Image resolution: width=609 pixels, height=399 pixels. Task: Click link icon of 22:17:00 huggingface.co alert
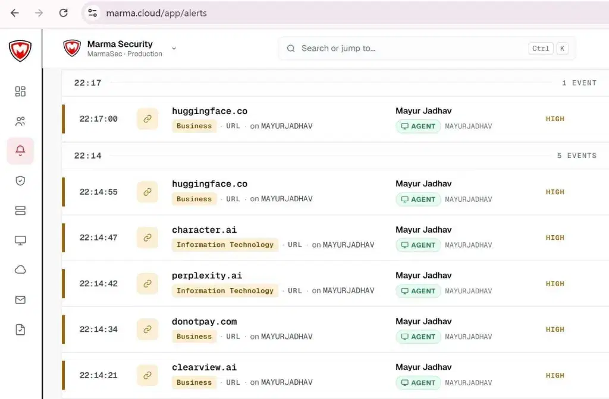pyautogui.click(x=147, y=119)
